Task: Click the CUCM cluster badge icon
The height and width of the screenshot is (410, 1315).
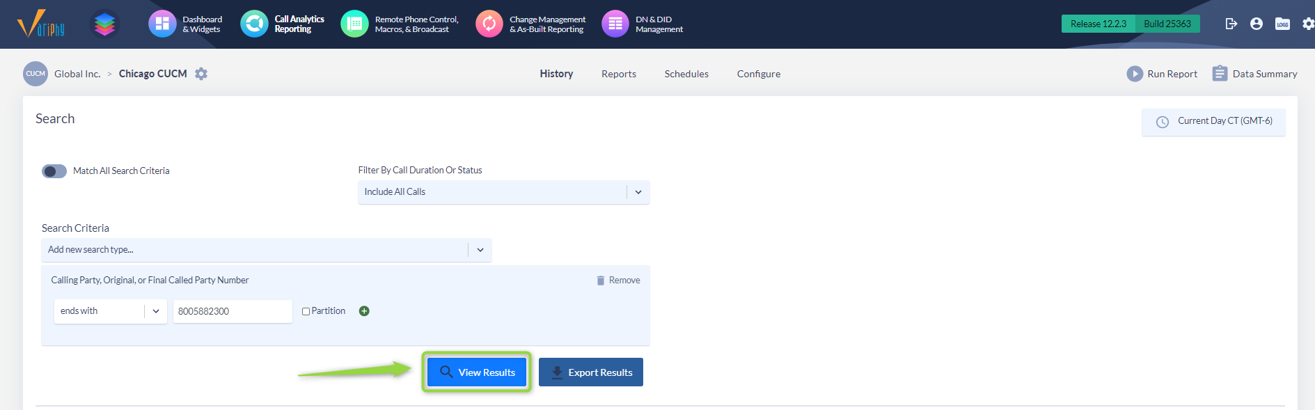Action: tap(36, 74)
